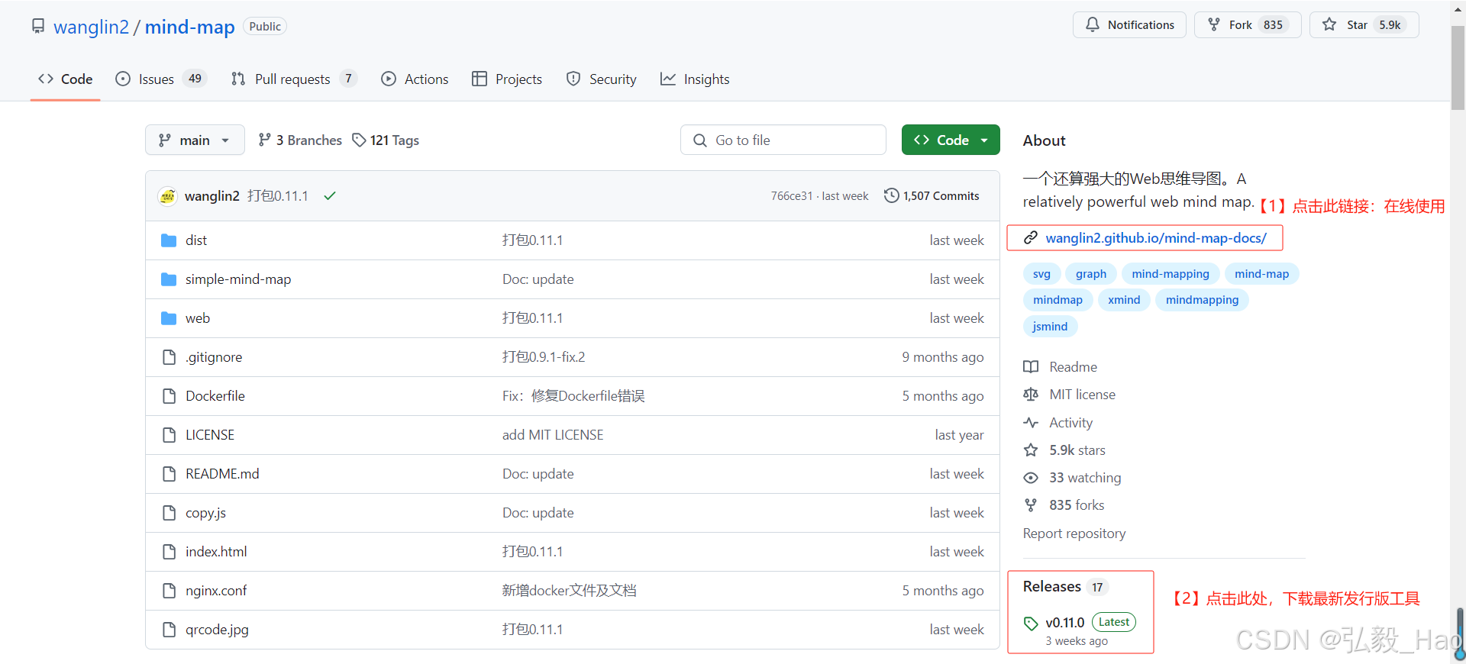Click the Go to file search field
Image resolution: width=1466 pixels, height=664 pixels.
(x=783, y=140)
